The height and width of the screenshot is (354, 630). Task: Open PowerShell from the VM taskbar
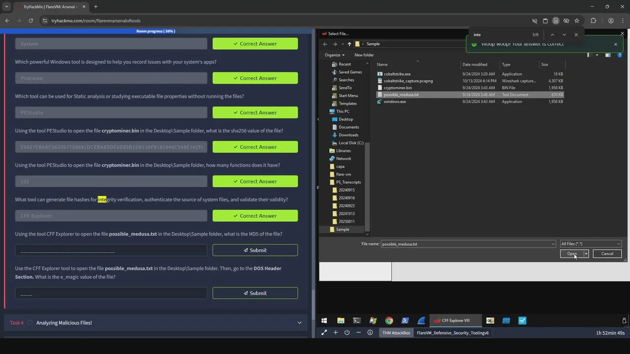click(x=405, y=321)
